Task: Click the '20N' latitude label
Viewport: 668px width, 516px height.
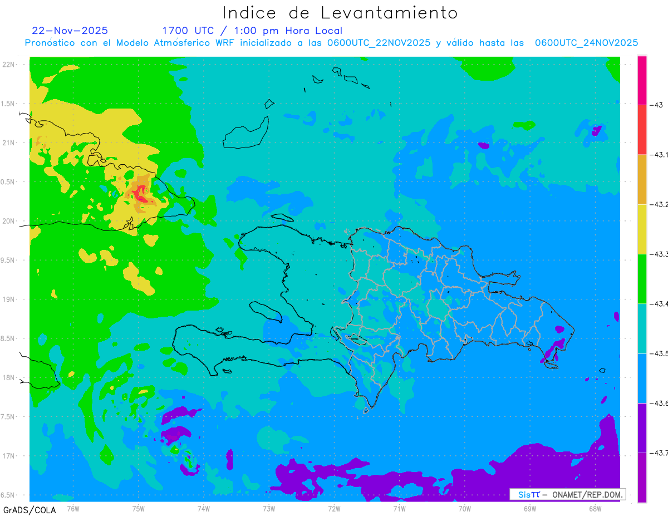Action: coord(9,221)
